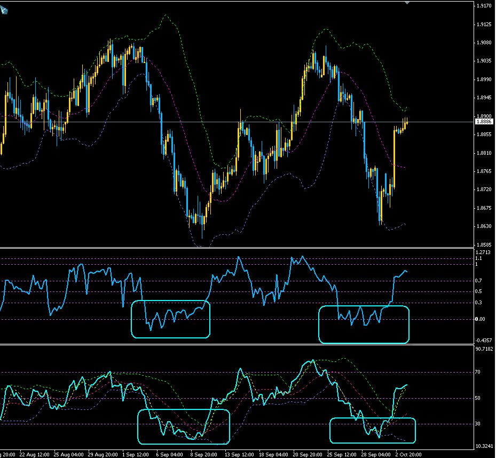Click the 1.8630 price axis label

(x=484, y=226)
